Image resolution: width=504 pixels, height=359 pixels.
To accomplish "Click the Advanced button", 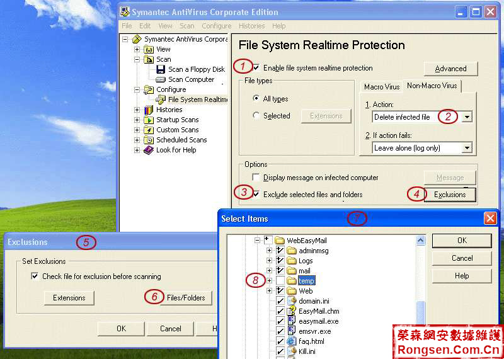I will tap(450, 69).
